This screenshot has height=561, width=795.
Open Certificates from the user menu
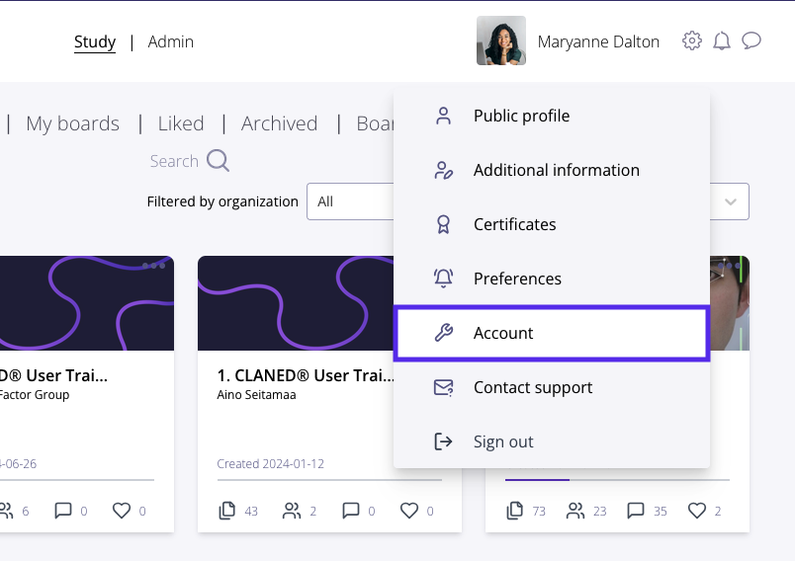point(552,224)
